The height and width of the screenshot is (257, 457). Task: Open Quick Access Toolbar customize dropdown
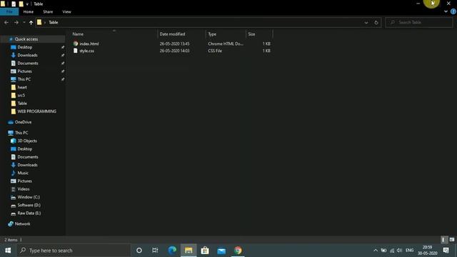(x=27, y=4)
